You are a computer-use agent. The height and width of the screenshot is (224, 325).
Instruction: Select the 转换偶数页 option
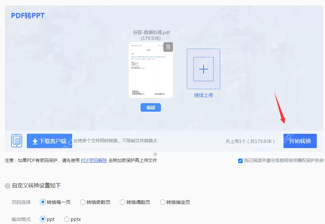pyautogui.click(x=122, y=202)
